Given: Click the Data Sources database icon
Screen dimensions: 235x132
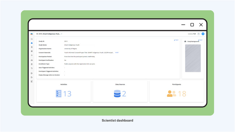Looking at the screenshot, I should [117, 94].
